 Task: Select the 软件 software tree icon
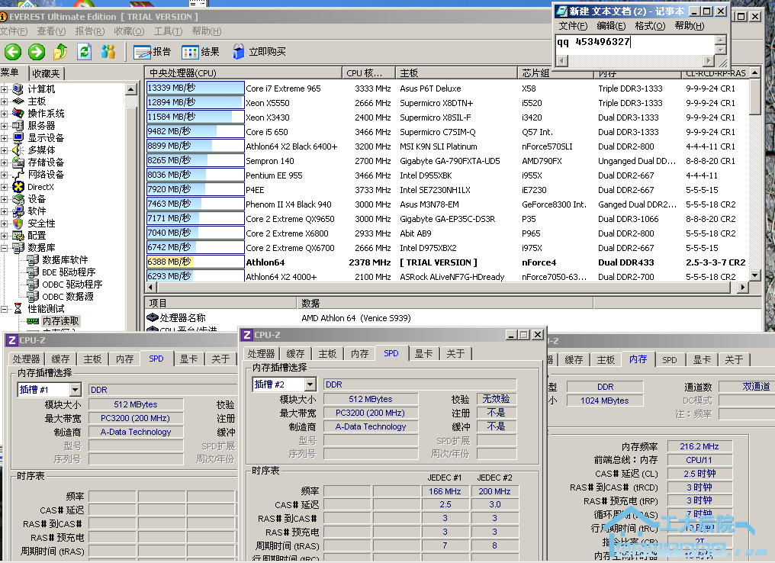coord(18,211)
